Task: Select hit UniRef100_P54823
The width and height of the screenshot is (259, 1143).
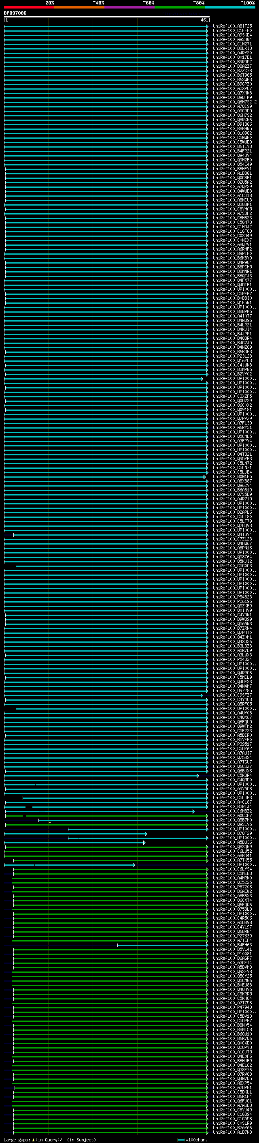Action: pos(232,597)
